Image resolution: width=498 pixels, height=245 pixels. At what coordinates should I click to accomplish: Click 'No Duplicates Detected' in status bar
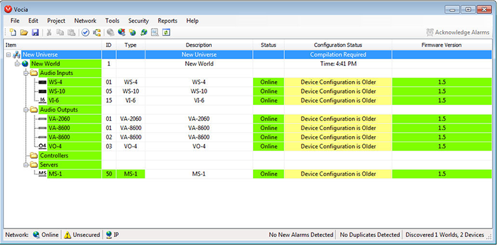[x=370, y=235]
